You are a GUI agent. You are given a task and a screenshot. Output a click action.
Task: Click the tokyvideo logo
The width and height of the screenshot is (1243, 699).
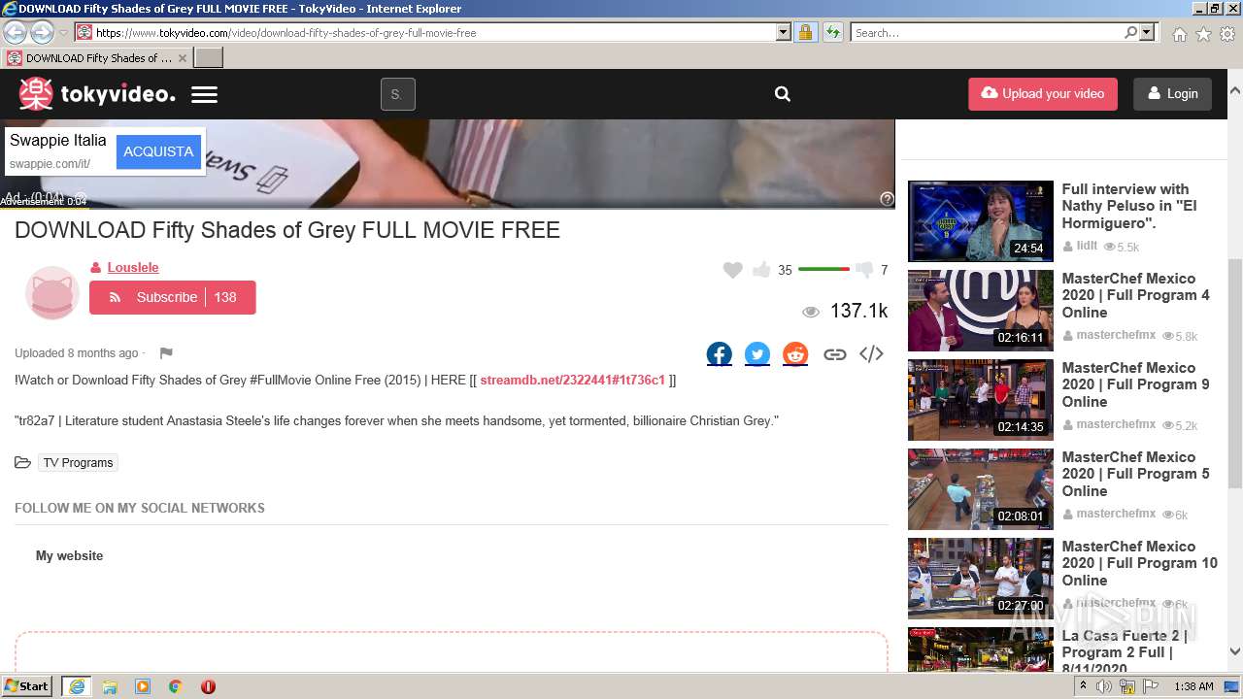97,94
